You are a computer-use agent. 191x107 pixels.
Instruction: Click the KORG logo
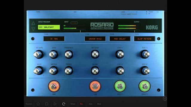click(x=152, y=28)
